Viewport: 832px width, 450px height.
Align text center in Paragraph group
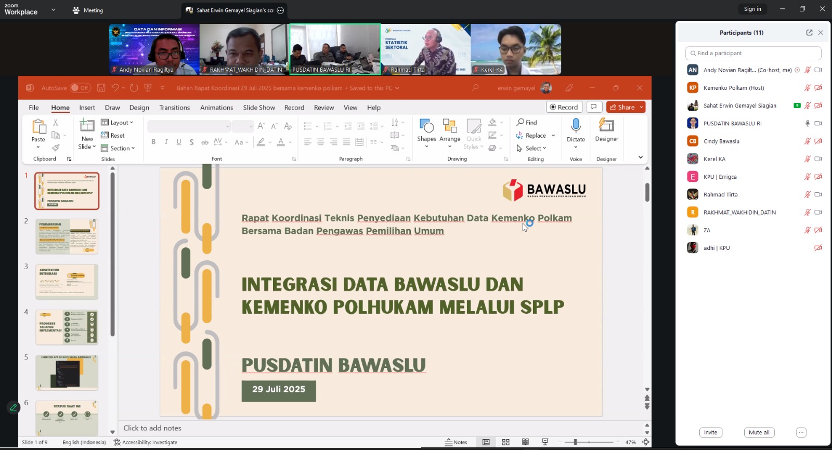[x=321, y=142]
